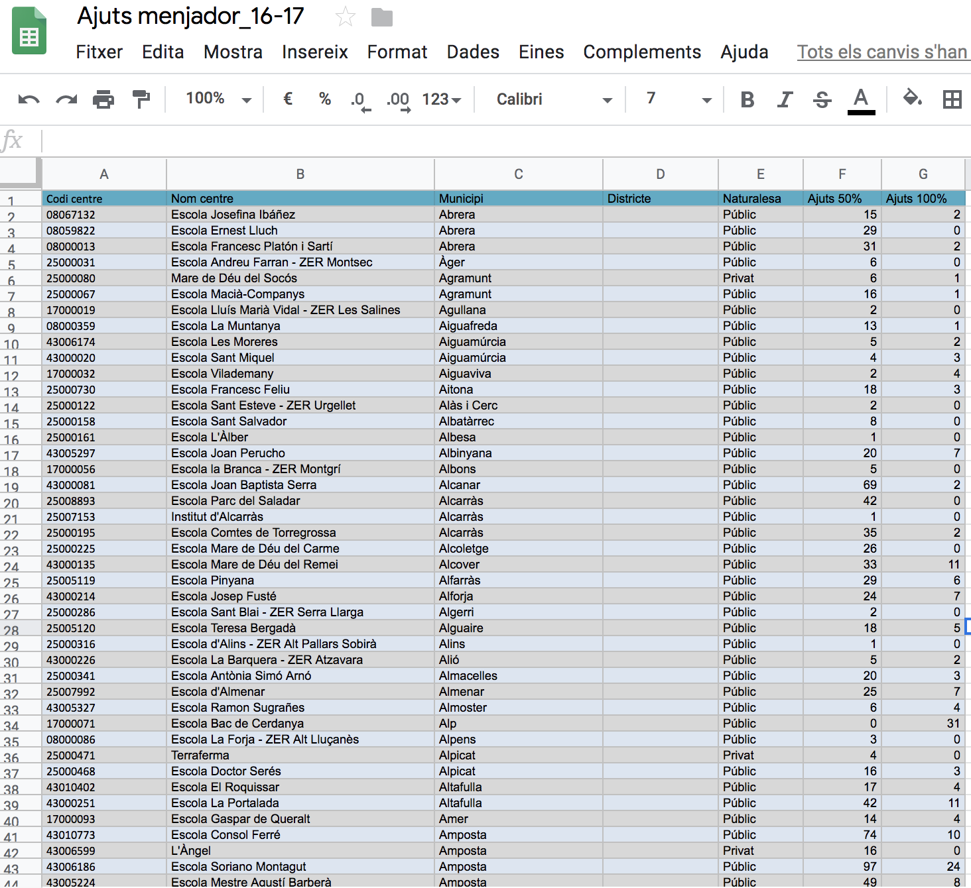Click the 'Municipi' header cell
Viewport: 971px width, 888px height.
(x=519, y=198)
